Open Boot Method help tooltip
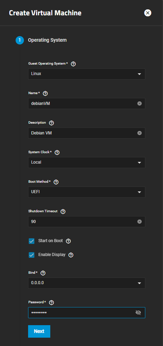This screenshot has height=346, width=163. click(56, 182)
